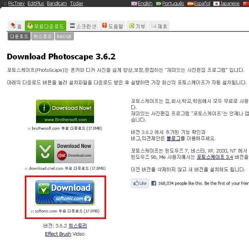Select the BADGE sub-tab
Viewport: 249px width, 245px height.
pos(64,36)
